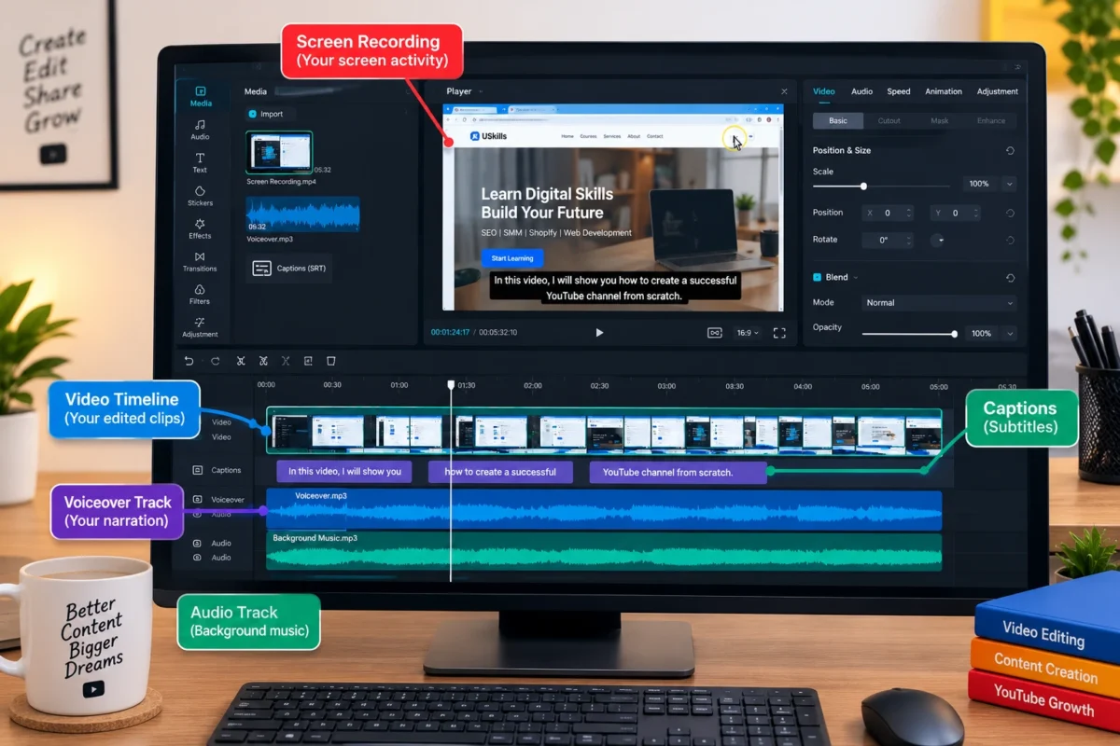Screen dimensions: 1120x746
Task: Disable the Blend checkbox
Action: tap(817, 277)
